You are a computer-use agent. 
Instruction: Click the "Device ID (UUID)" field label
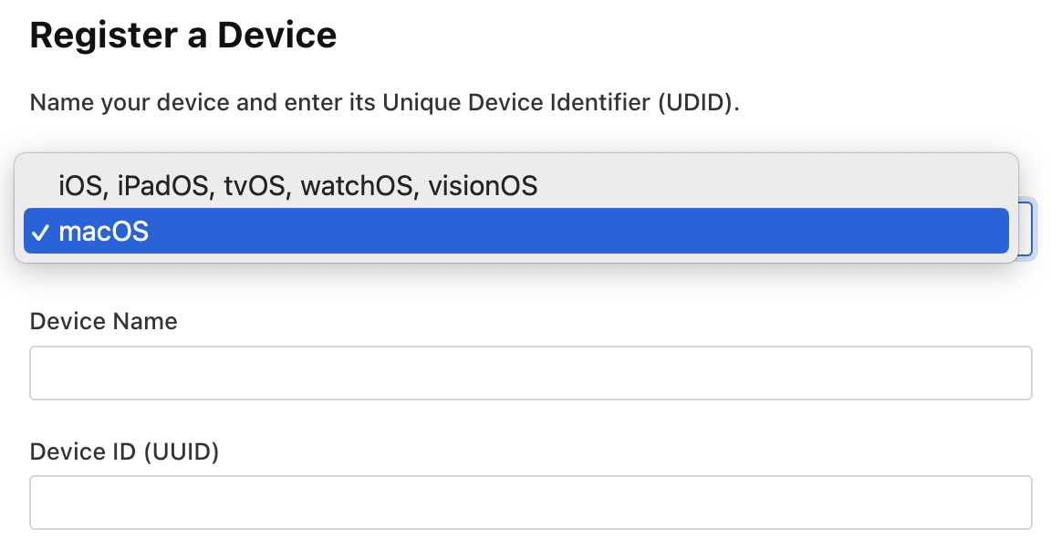tap(124, 451)
